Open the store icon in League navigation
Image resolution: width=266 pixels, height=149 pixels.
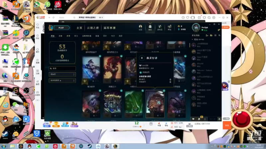[x=170, y=27]
